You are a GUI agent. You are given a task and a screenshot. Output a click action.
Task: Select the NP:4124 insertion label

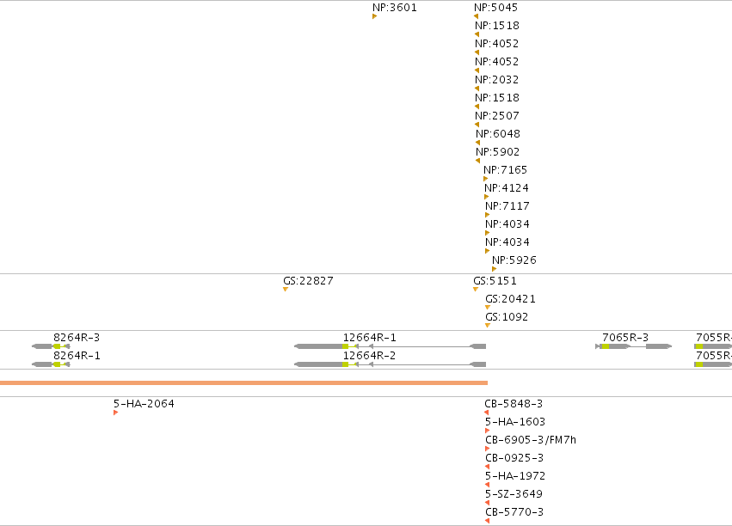point(506,188)
